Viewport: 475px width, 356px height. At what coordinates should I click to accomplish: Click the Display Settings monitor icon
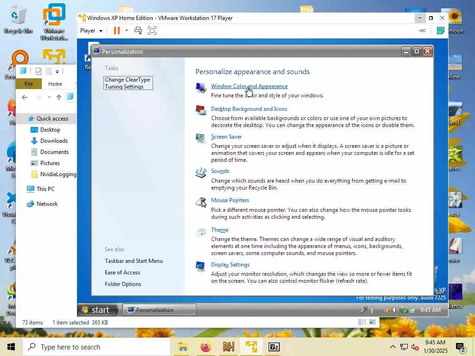200,267
